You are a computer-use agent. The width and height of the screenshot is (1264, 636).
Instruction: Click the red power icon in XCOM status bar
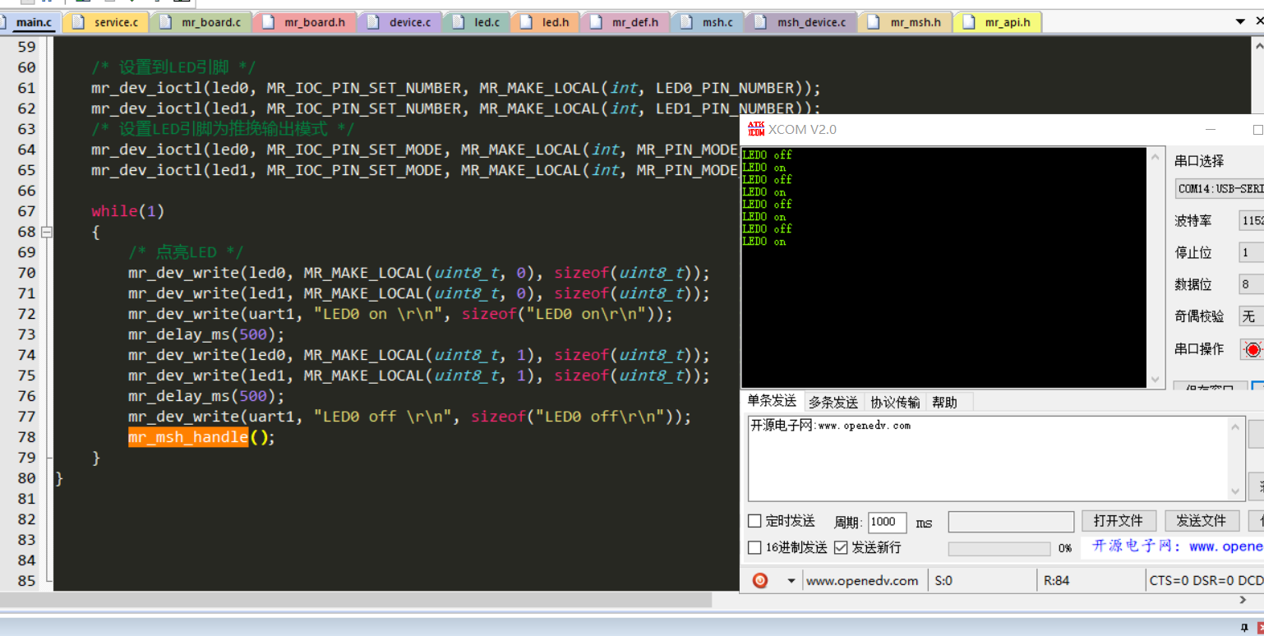click(x=760, y=580)
